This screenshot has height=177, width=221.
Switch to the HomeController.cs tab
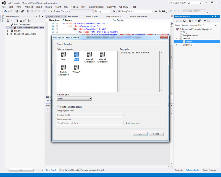[138, 17]
